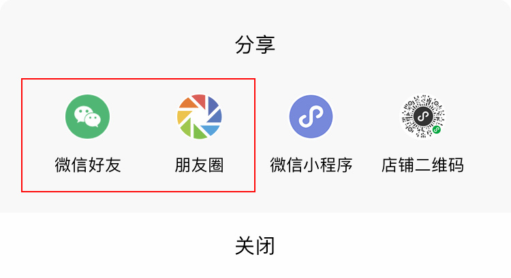This screenshot has height=278, width=511.
Task: Open the store QR code thumbnail
Action: click(422, 116)
